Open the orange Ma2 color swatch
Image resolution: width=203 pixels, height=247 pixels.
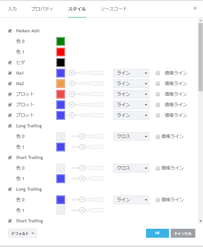coord(61,84)
